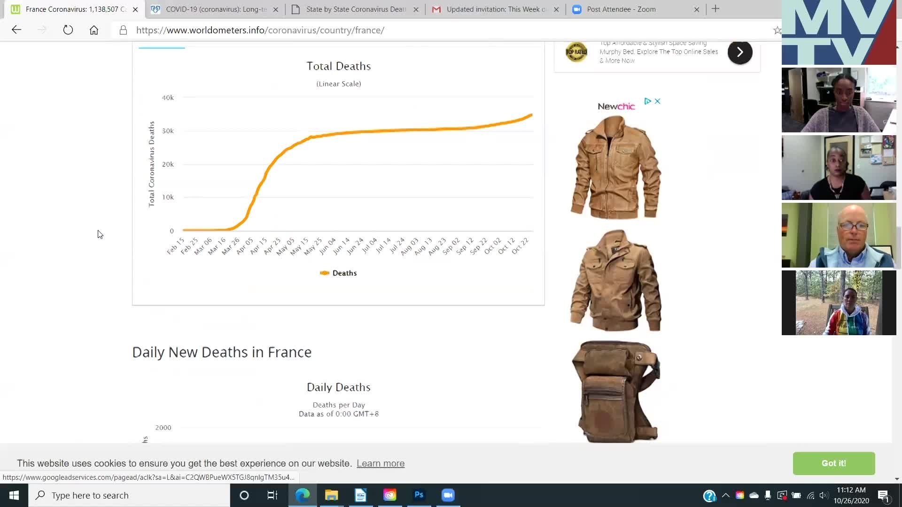902x507 pixels.
Task: Open the clock and calendar flyout
Action: point(851,495)
